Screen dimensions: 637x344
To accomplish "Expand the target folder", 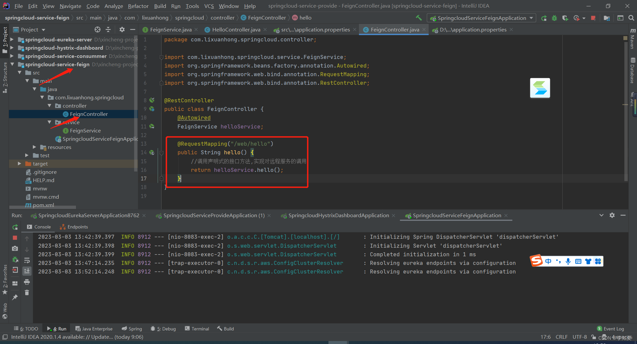I will pos(19,164).
